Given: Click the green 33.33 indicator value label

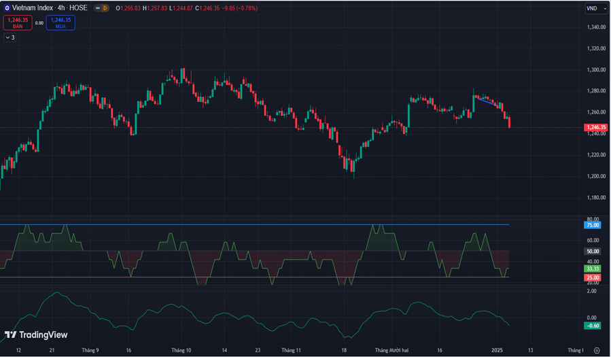Looking at the screenshot, I should (x=592, y=269).
